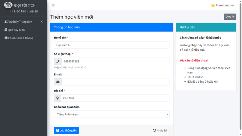The width and height of the screenshot is (242, 136).
Task: Click the Lưu thông tin save button
Action: click(66, 131)
